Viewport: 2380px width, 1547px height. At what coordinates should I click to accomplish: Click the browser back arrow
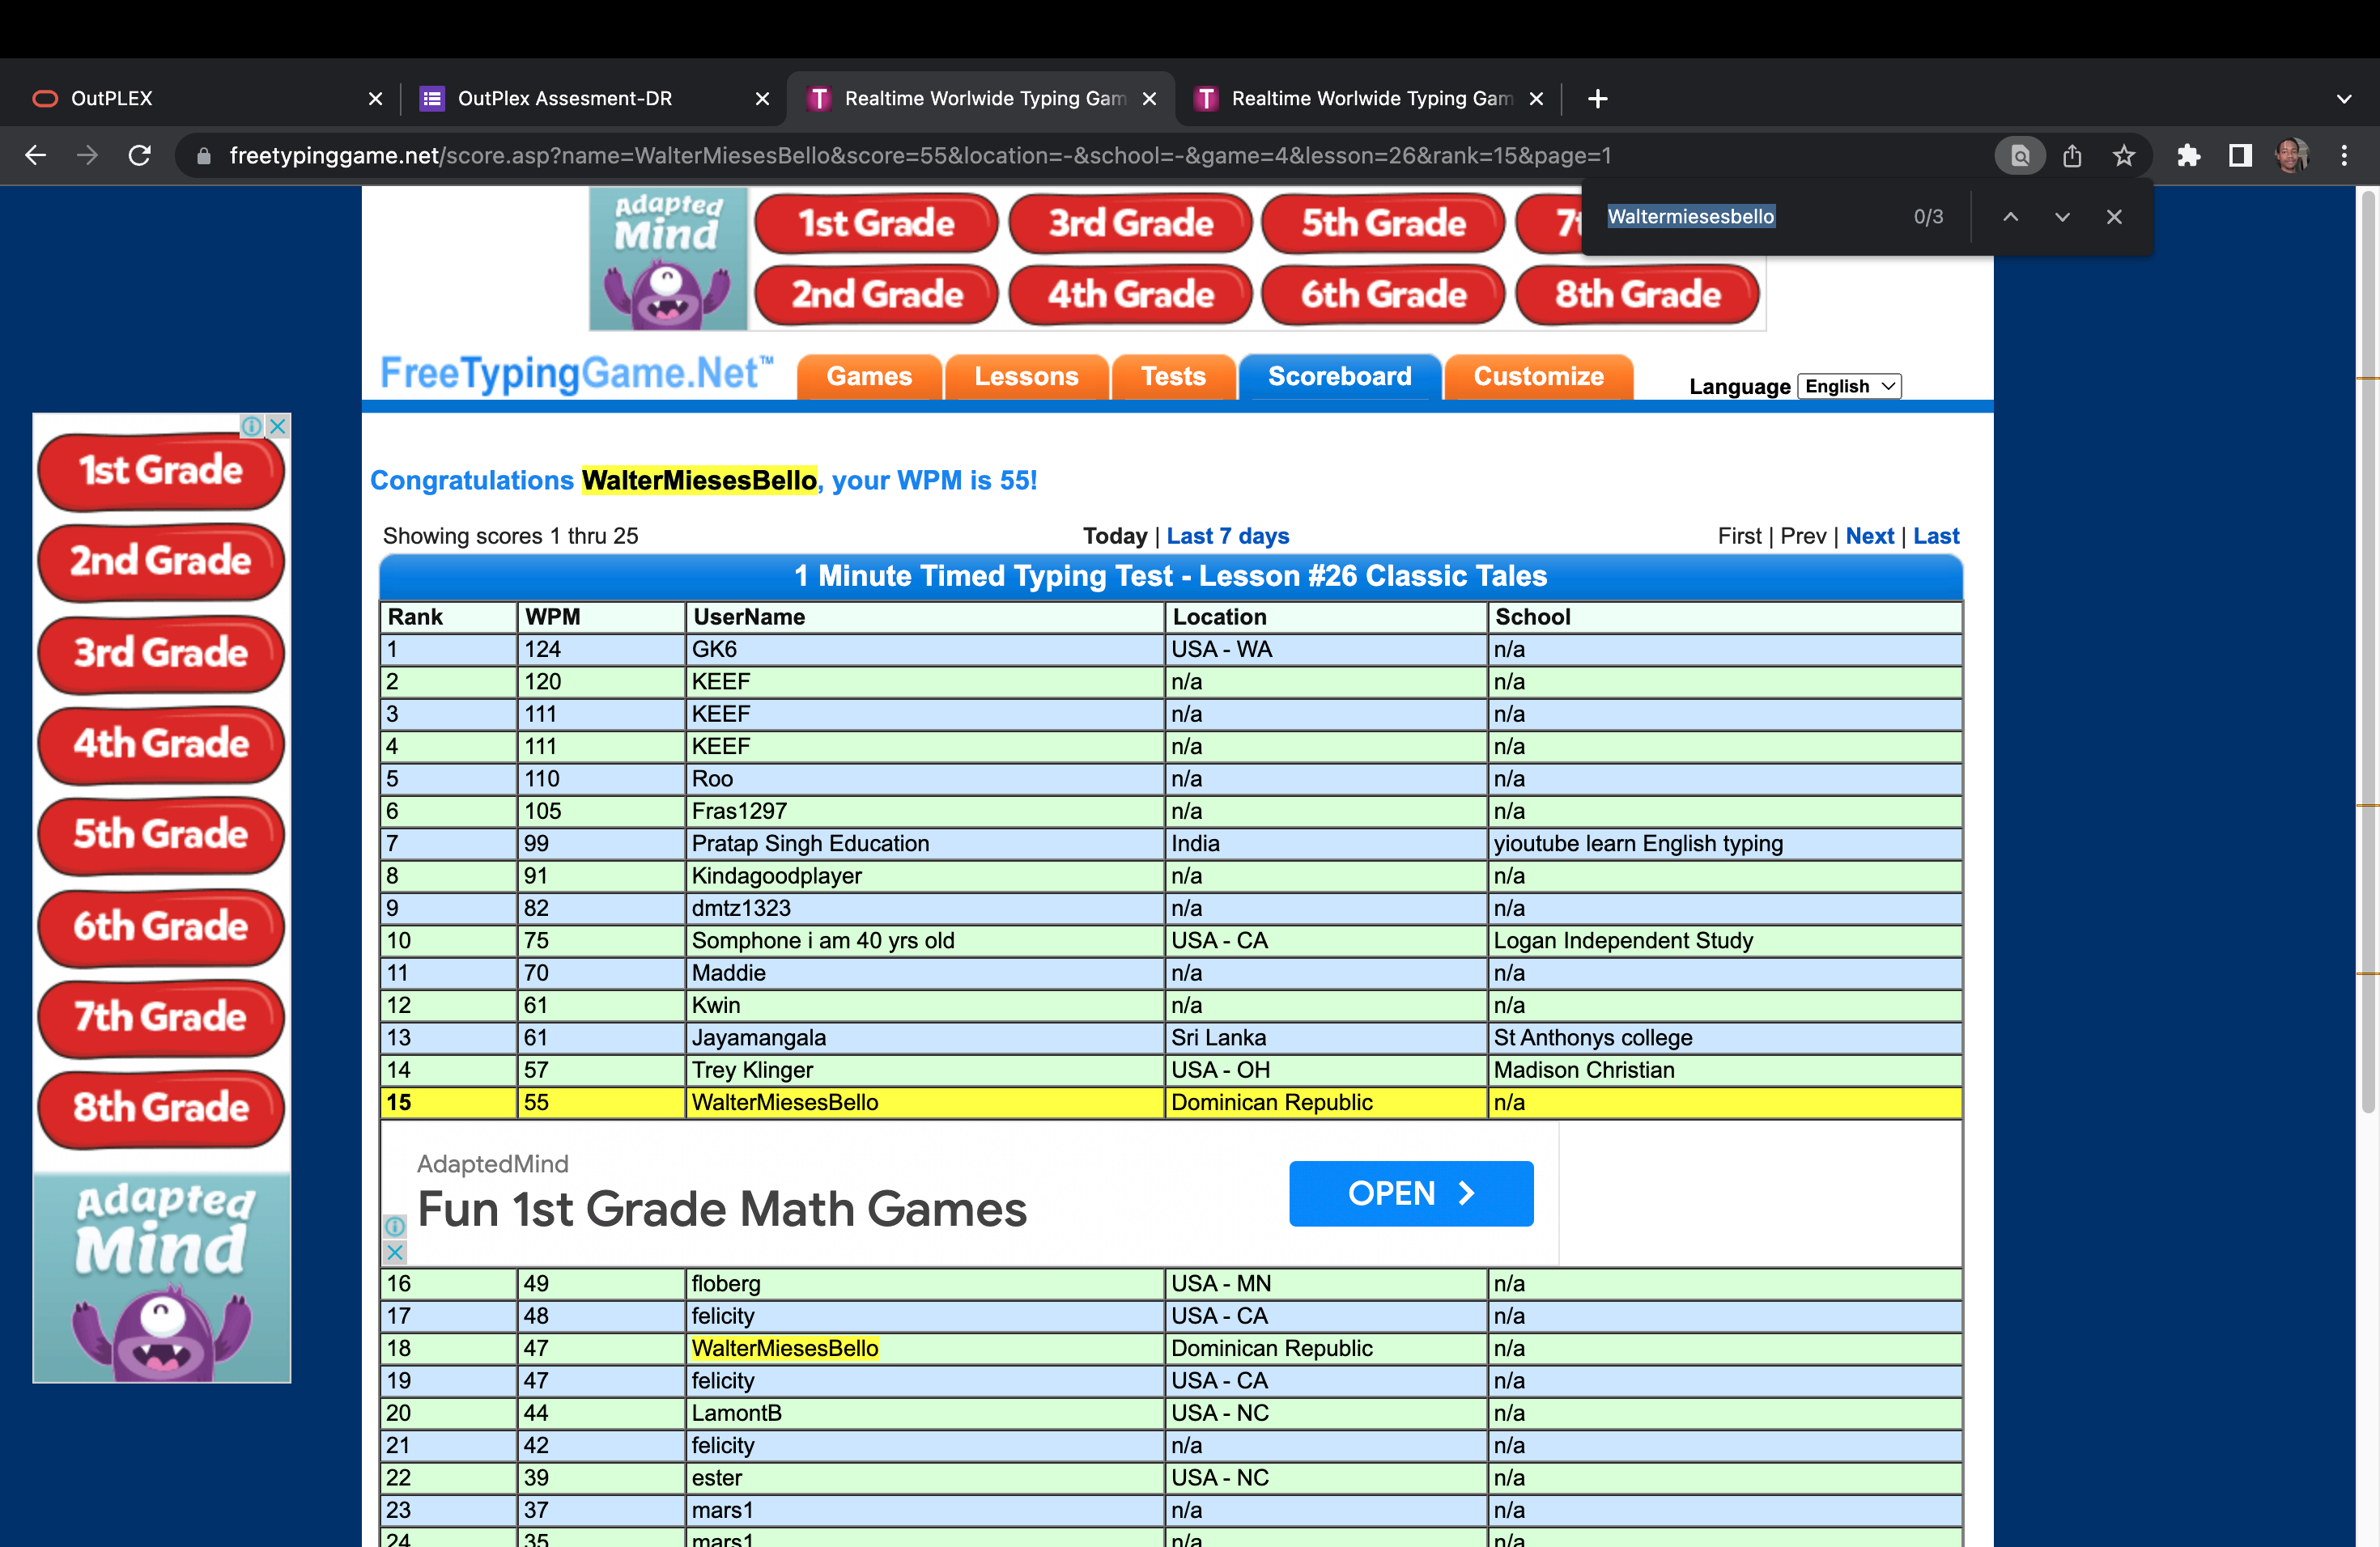pos(36,156)
